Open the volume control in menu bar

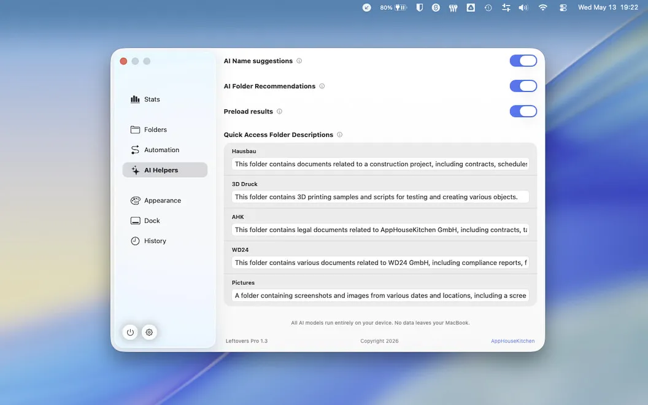coord(523,7)
